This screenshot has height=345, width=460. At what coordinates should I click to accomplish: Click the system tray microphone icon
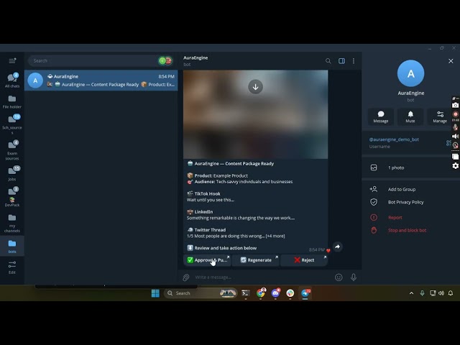pos(422,293)
